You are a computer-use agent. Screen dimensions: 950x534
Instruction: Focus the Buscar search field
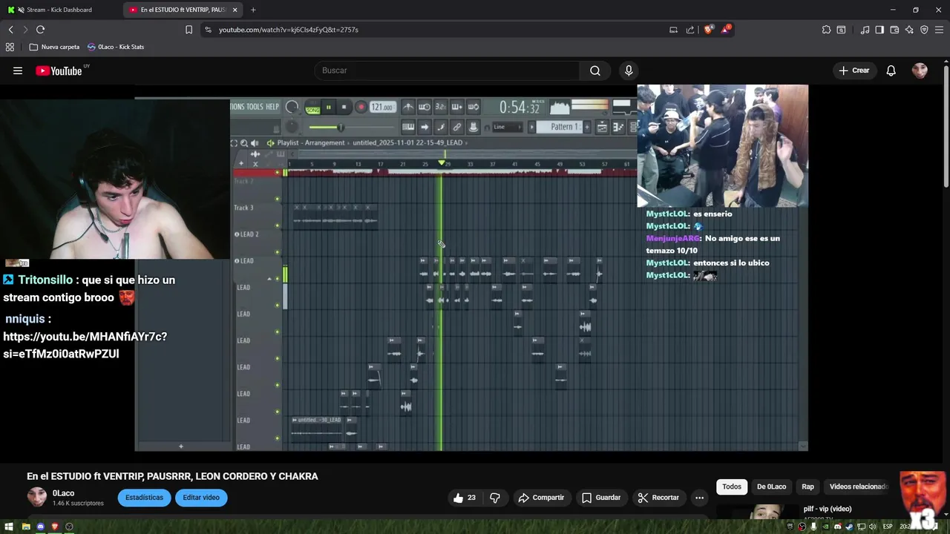pos(447,70)
